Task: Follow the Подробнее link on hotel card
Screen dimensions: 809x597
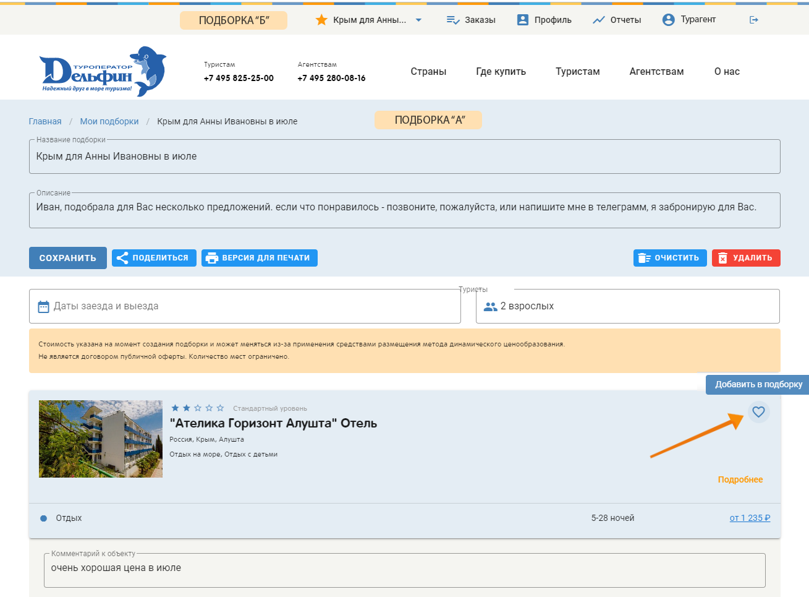Action: coord(740,479)
